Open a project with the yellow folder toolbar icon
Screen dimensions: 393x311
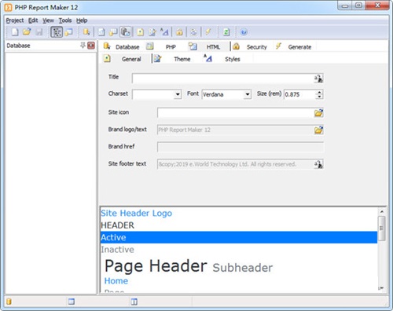(27, 32)
